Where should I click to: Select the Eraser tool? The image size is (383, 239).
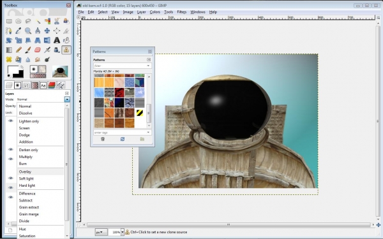[38, 50]
